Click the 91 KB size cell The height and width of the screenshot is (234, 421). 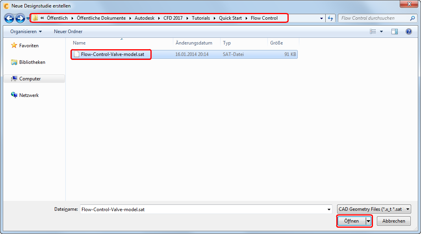click(290, 54)
